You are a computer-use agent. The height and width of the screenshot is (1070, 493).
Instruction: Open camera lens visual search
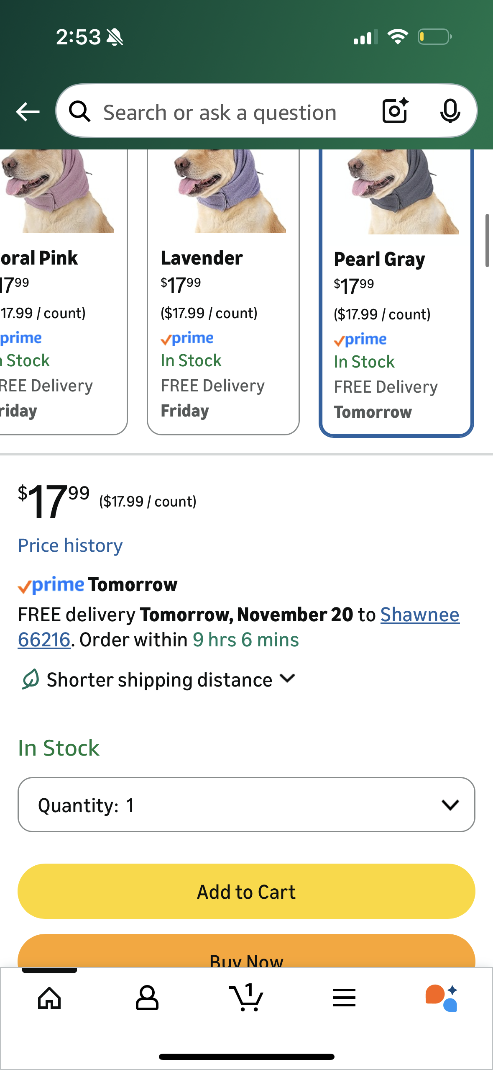click(395, 111)
